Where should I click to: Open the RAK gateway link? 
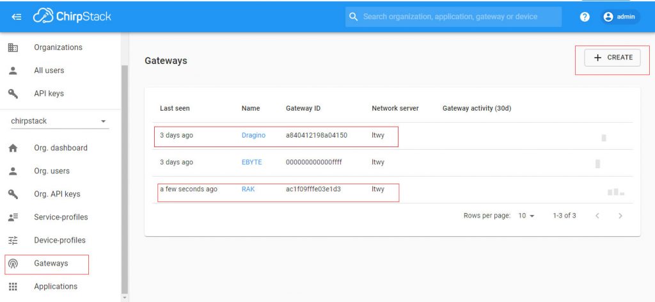(x=248, y=189)
